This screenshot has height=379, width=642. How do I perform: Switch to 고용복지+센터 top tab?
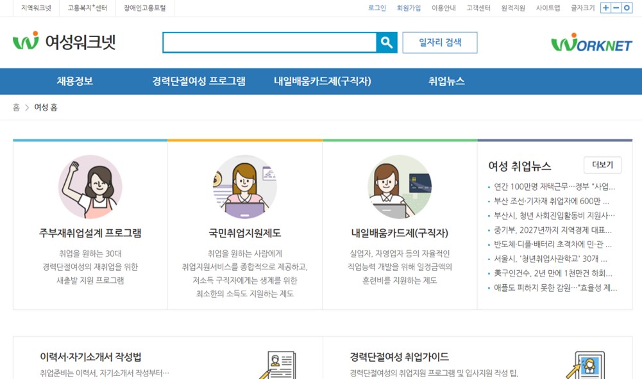pyautogui.click(x=87, y=8)
